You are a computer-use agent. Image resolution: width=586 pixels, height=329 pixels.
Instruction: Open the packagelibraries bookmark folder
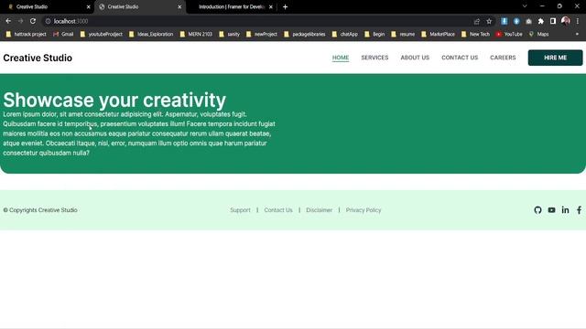(305, 34)
